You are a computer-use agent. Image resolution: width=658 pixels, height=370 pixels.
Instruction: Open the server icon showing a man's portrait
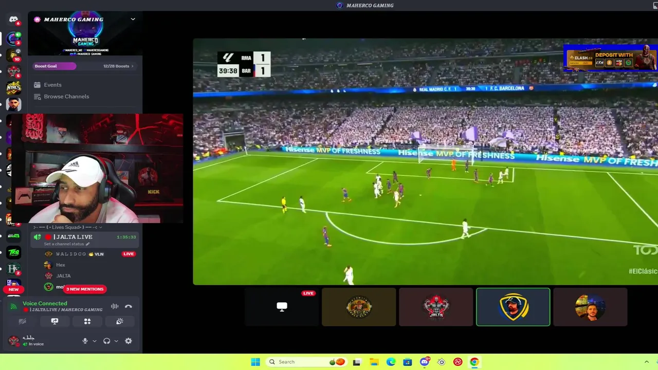click(x=14, y=104)
